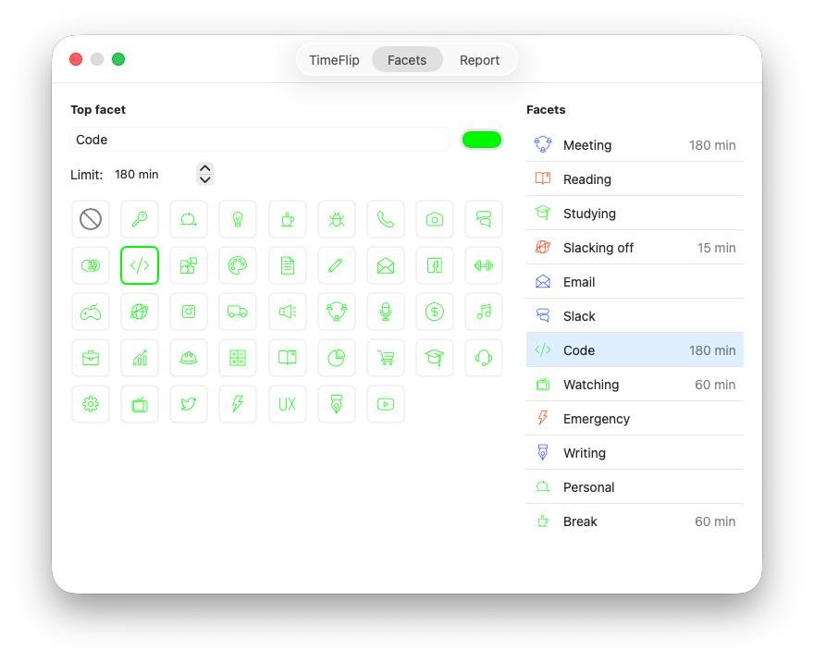This screenshot has width=814, height=662.
Task: Select the UX icon
Action: pos(288,404)
